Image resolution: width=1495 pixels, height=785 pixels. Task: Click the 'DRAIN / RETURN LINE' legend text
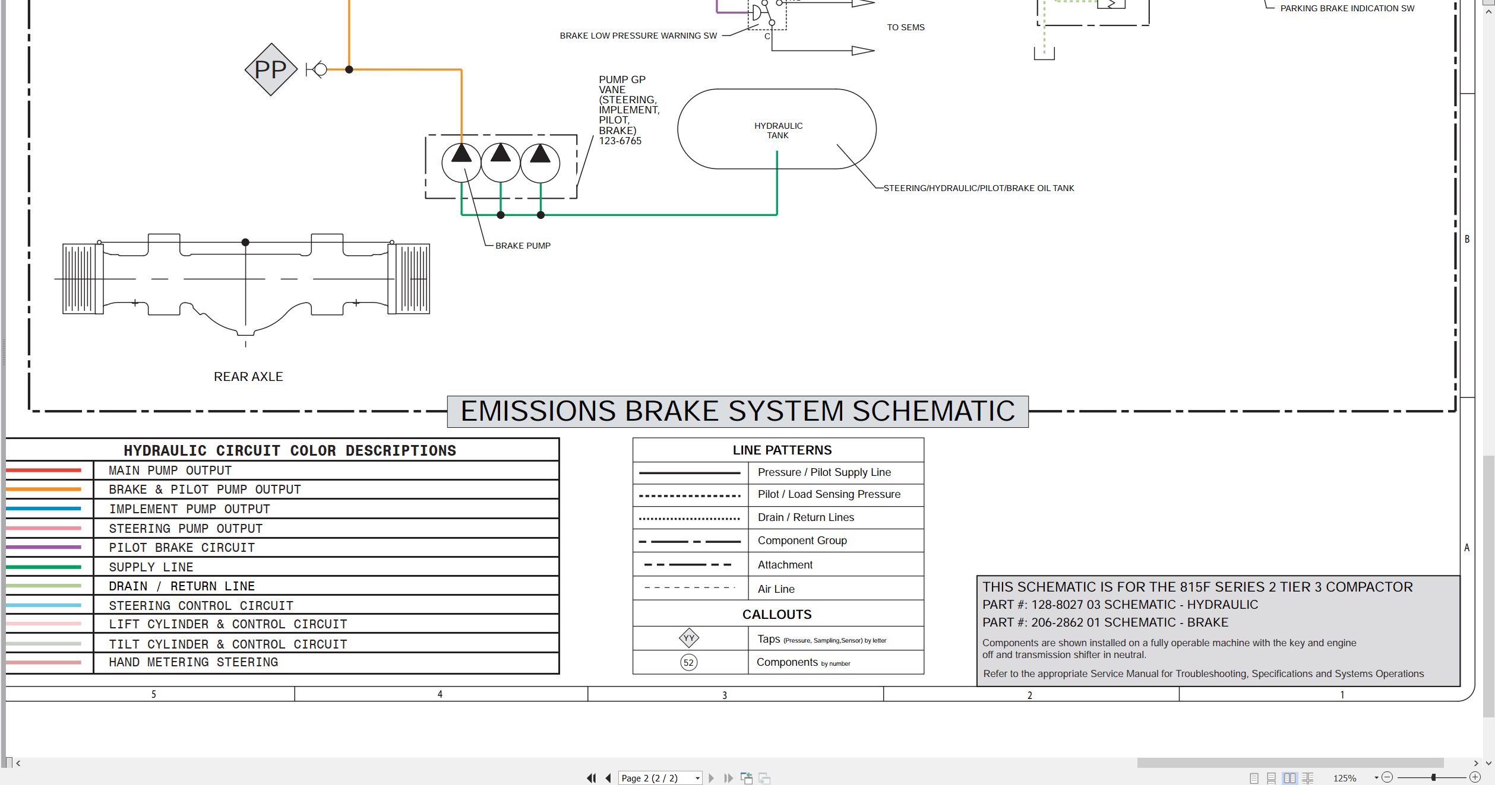182,586
